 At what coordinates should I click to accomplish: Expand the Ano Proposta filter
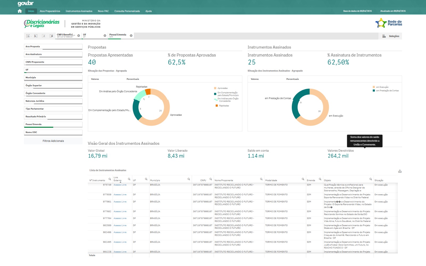click(x=53, y=47)
